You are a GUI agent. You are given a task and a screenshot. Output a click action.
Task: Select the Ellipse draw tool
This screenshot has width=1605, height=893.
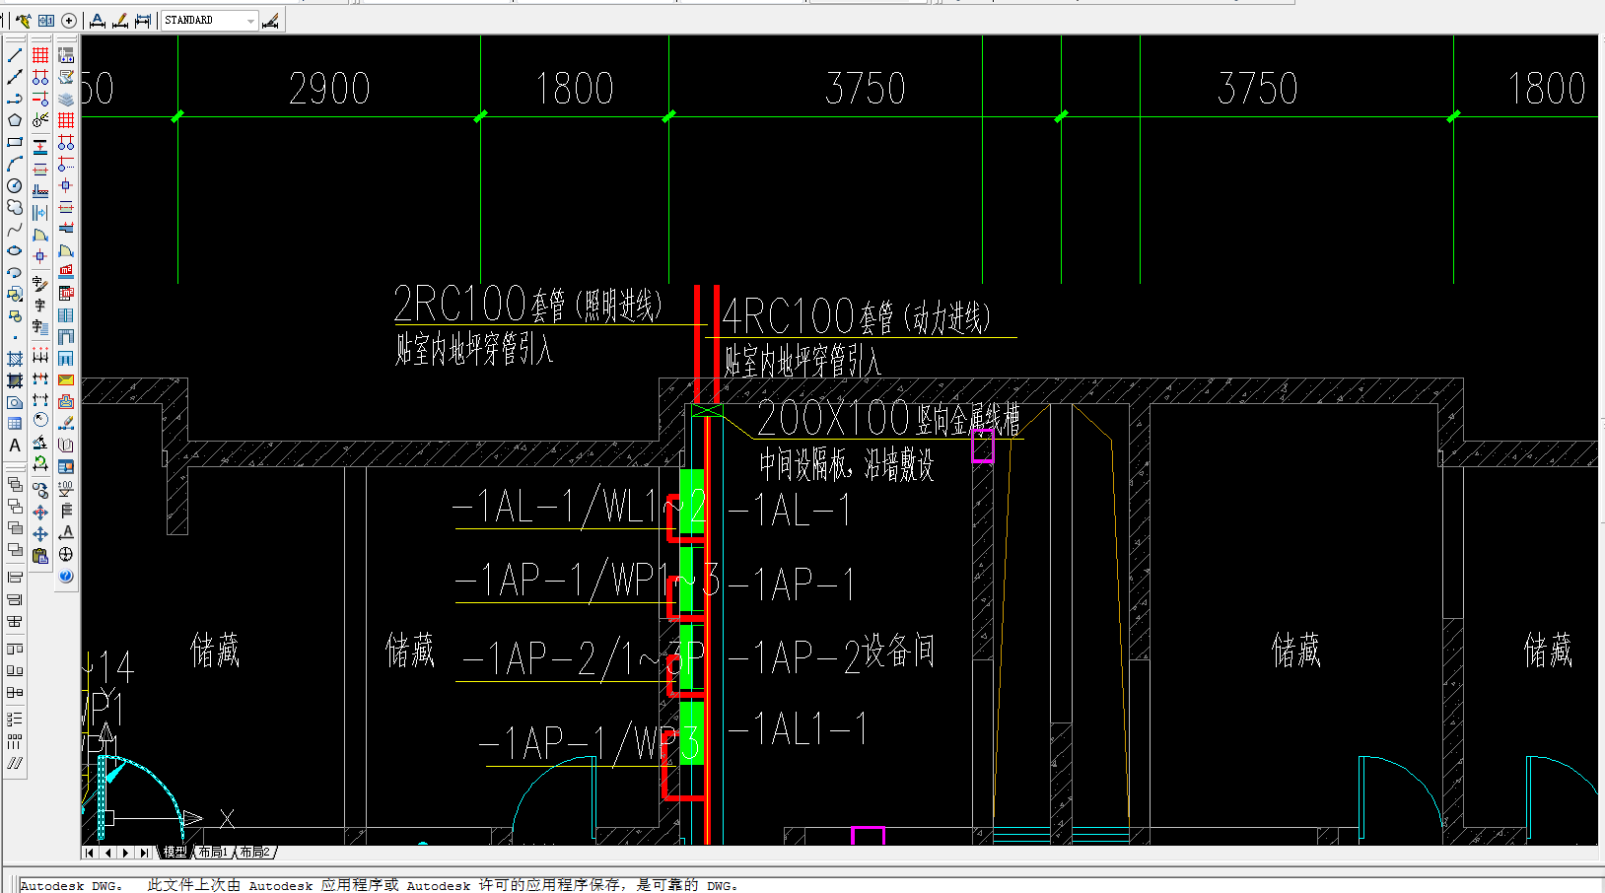pyautogui.click(x=15, y=250)
